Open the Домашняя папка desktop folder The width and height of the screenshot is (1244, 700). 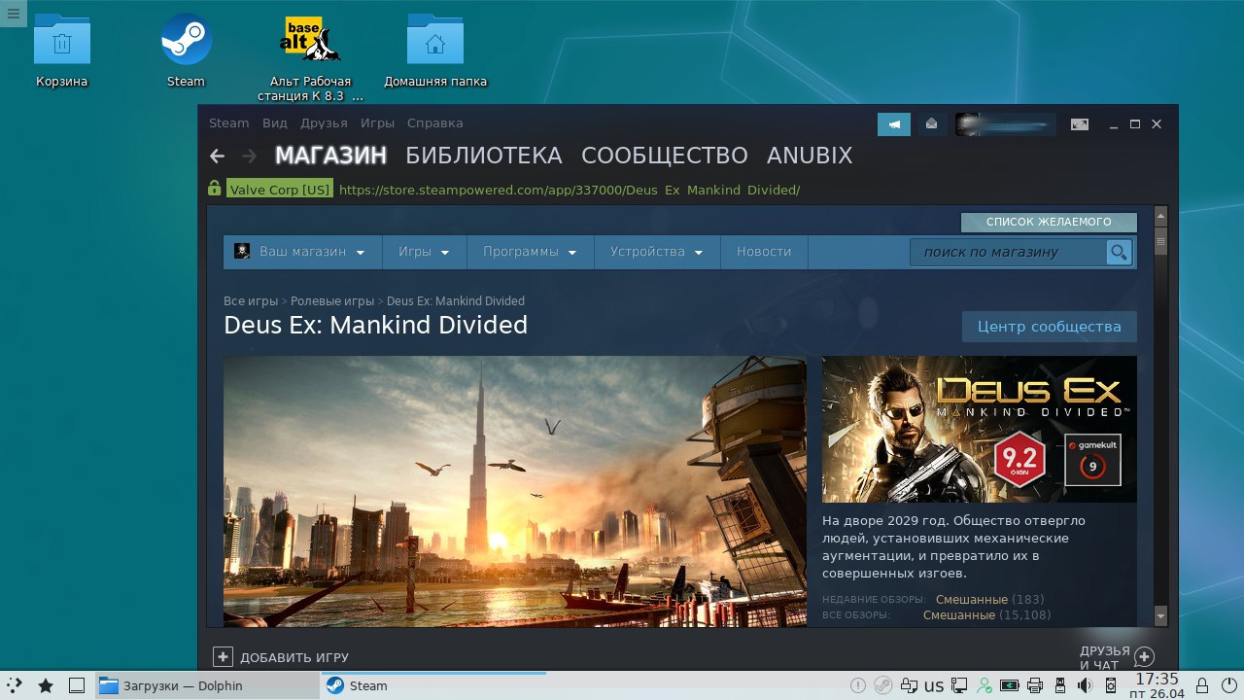pos(435,51)
